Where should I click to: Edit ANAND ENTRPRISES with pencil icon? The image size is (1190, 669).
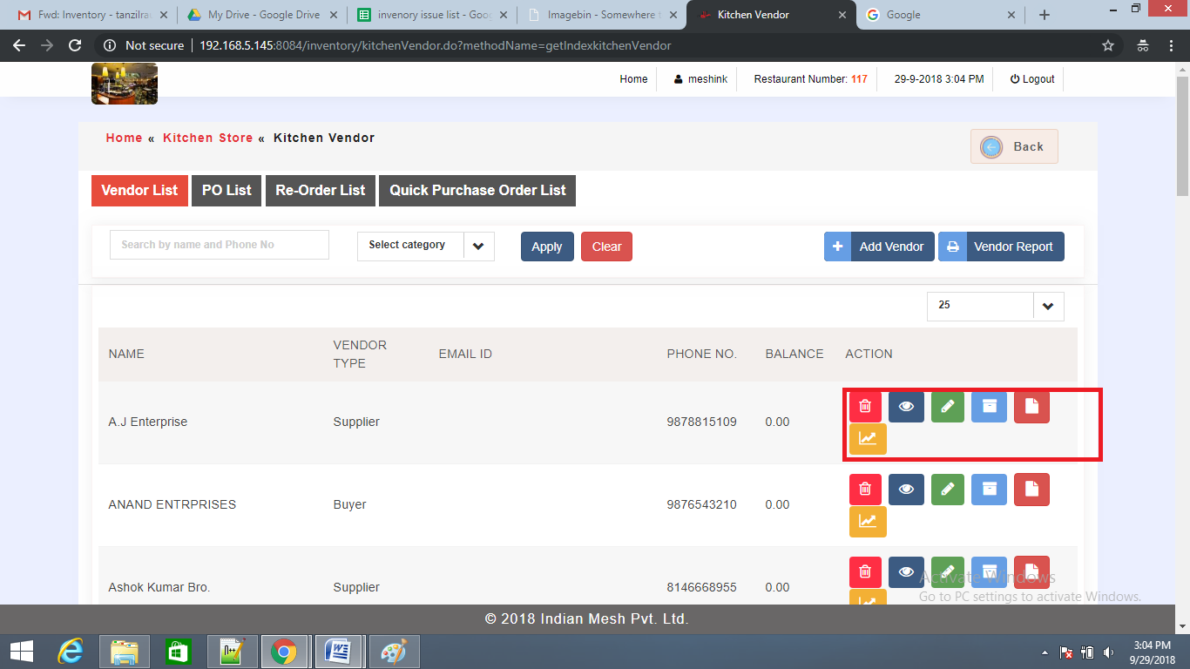[x=948, y=490]
